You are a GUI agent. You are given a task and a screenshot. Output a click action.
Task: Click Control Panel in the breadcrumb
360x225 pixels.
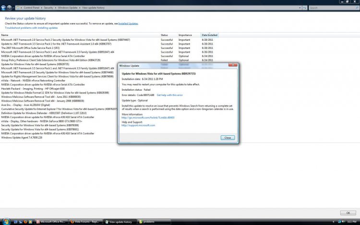(x=32, y=8)
